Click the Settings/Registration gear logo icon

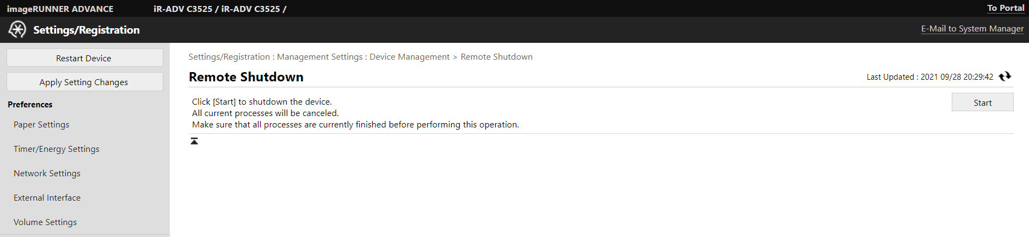tap(17, 30)
